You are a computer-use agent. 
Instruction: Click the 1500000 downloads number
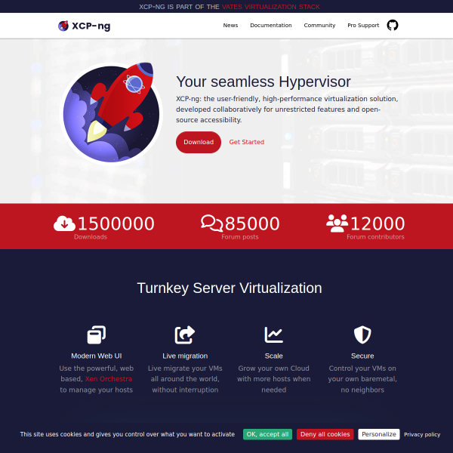116,223
